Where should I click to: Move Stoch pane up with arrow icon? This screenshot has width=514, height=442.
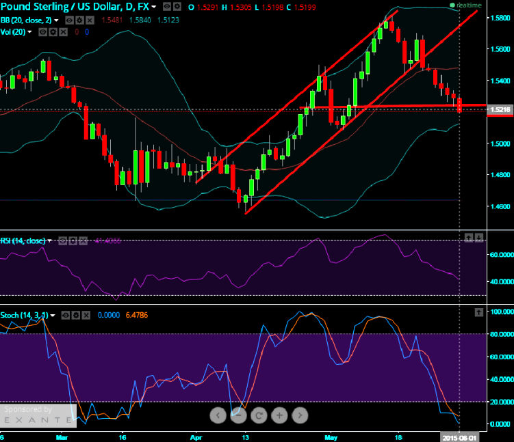click(x=479, y=312)
